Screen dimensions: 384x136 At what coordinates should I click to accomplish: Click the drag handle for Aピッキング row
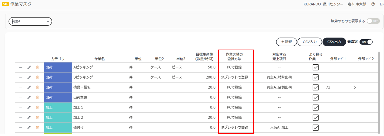pyautogui.click(x=21, y=67)
